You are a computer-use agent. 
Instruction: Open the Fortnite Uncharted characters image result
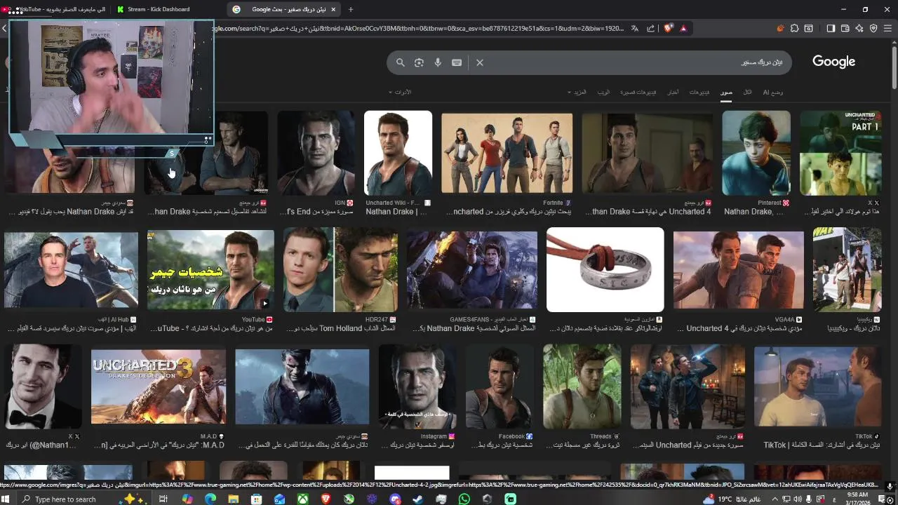pyautogui.click(x=507, y=153)
